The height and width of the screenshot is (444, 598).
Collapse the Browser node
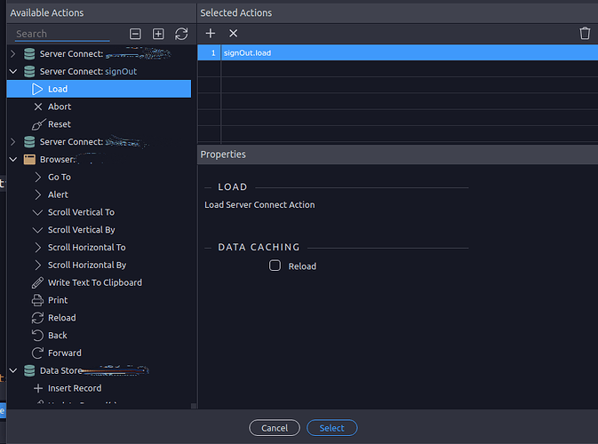coord(13,159)
